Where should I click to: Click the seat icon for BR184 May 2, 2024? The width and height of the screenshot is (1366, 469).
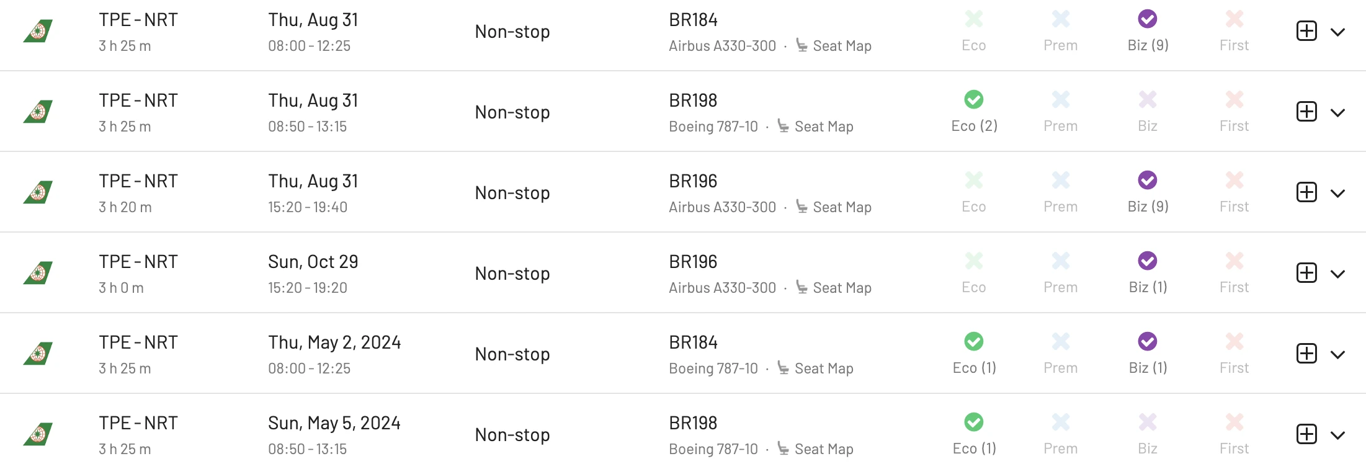click(x=783, y=368)
